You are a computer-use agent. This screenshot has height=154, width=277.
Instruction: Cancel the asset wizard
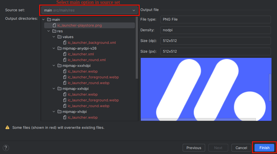(241, 148)
